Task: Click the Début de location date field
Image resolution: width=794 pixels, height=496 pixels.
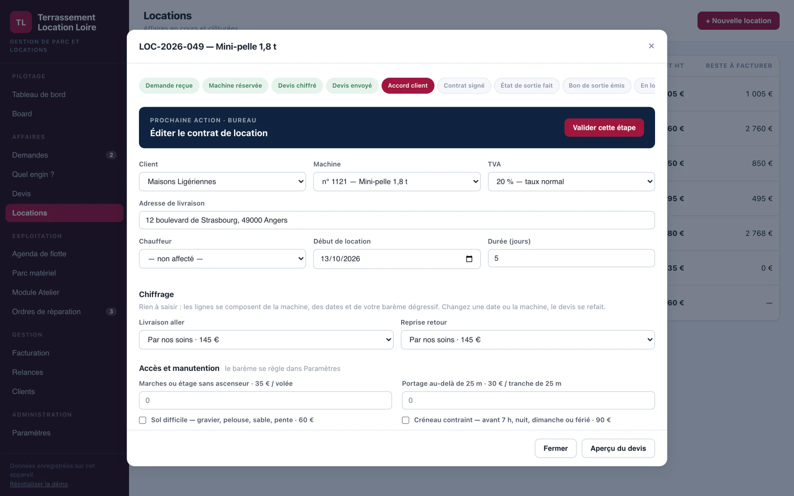Action: pos(397,259)
